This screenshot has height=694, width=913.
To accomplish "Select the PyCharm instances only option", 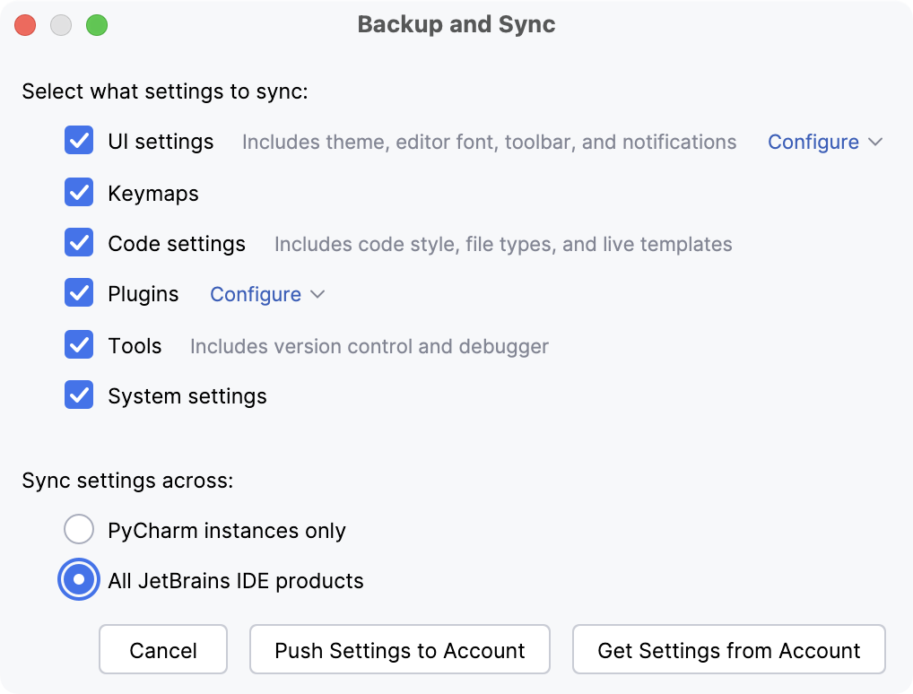I will coord(79,529).
